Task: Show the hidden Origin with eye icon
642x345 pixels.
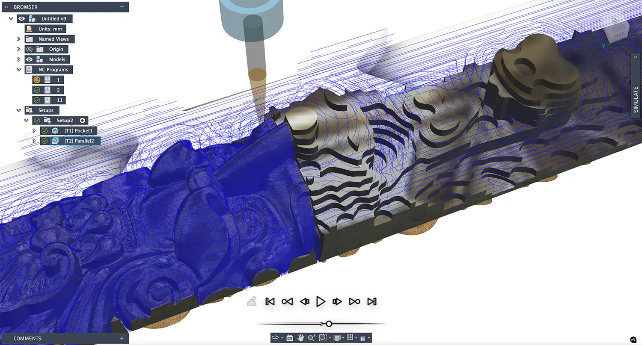Action: [x=29, y=49]
